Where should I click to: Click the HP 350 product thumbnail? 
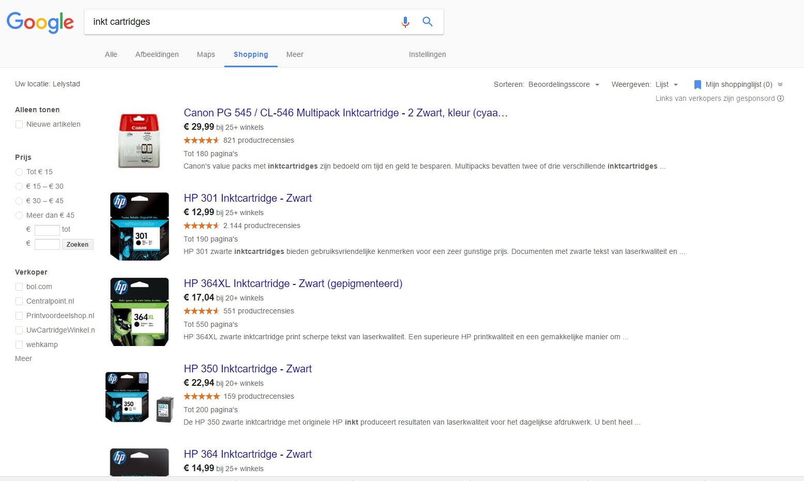pos(140,397)
